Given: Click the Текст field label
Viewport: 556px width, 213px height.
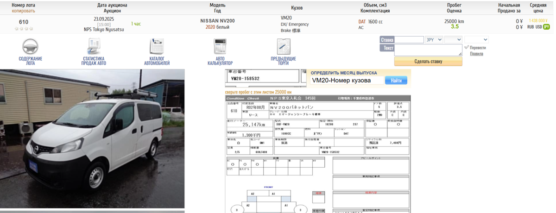Looking at the screenshot, I should (387, 48).
